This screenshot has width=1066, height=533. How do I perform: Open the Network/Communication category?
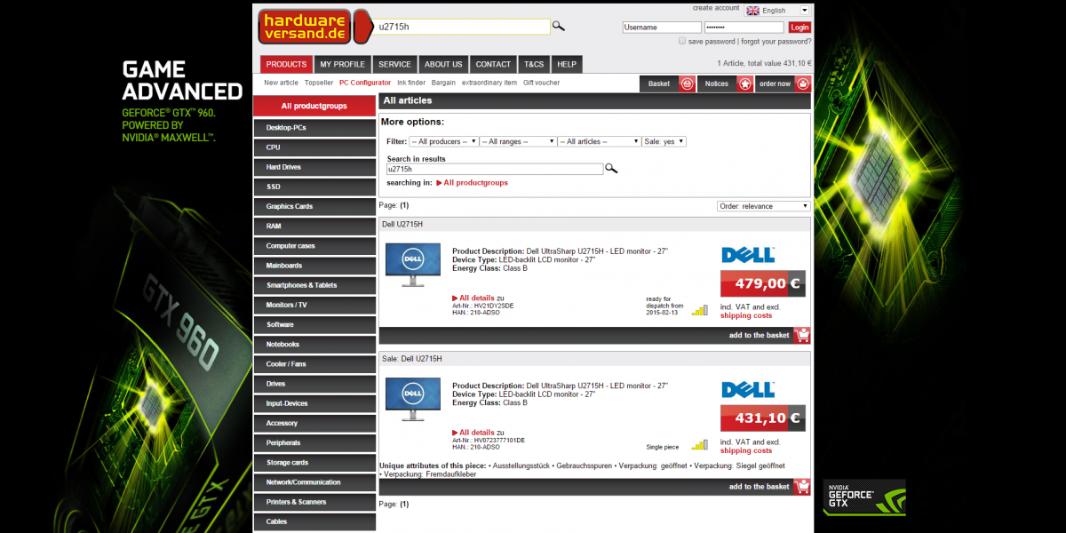[314, 482]
